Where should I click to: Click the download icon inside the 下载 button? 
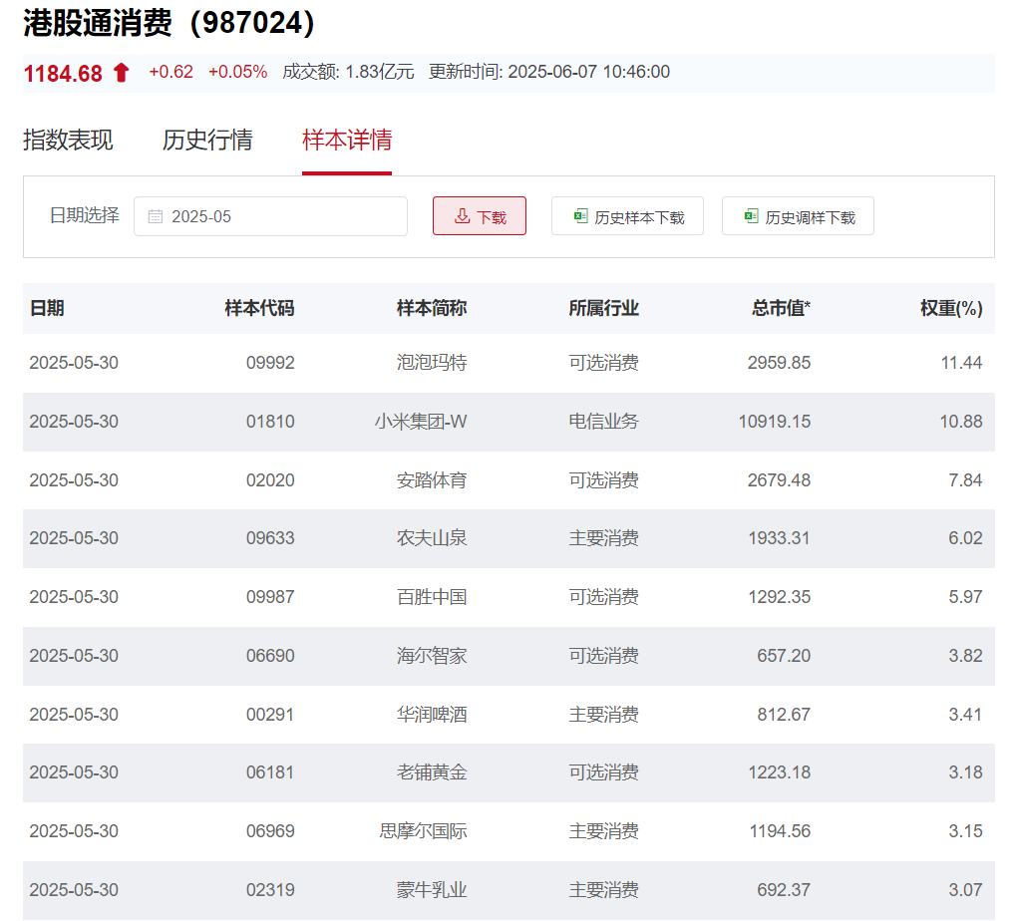[x=462, y=215]
